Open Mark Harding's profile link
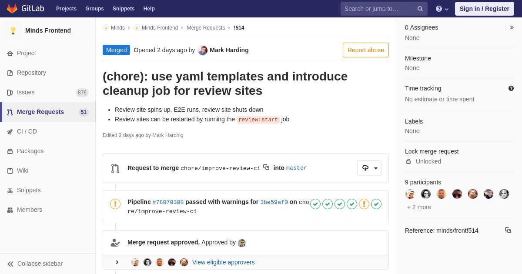 (x=229, y=50)
